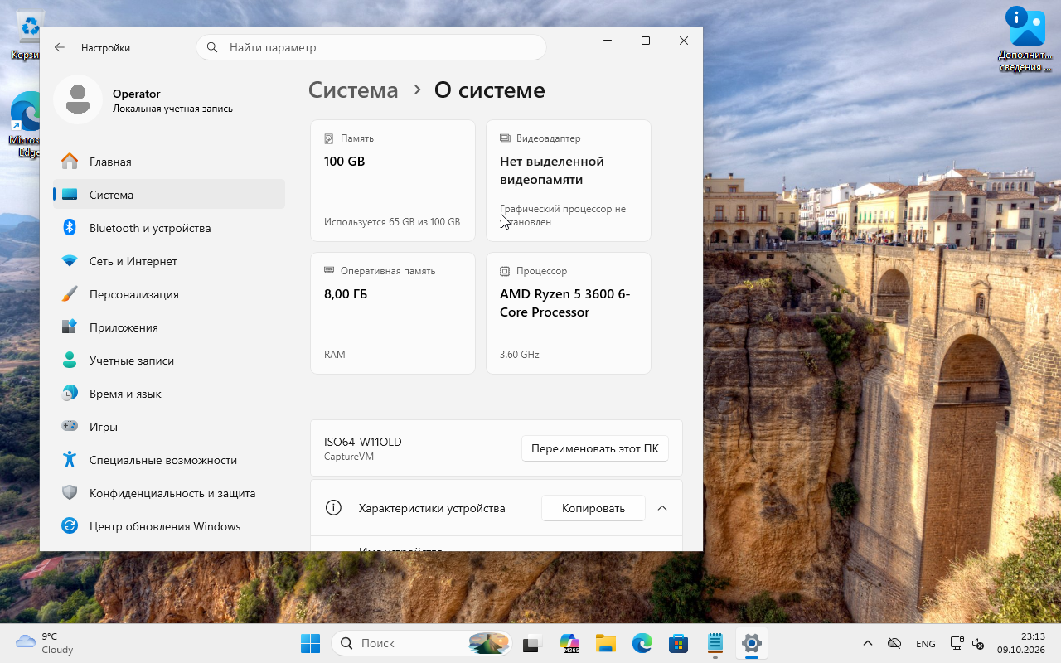Image resolution: width=1061 pixels, height=663 pixels.
Task: Click the text Используется 65 GB из 100 GB
Action: [x=392, y=222]
